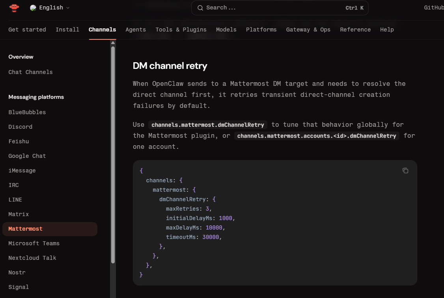Switch to the Reference tab
The height and width of the screenshot is (298, 444).
(355, 30)
